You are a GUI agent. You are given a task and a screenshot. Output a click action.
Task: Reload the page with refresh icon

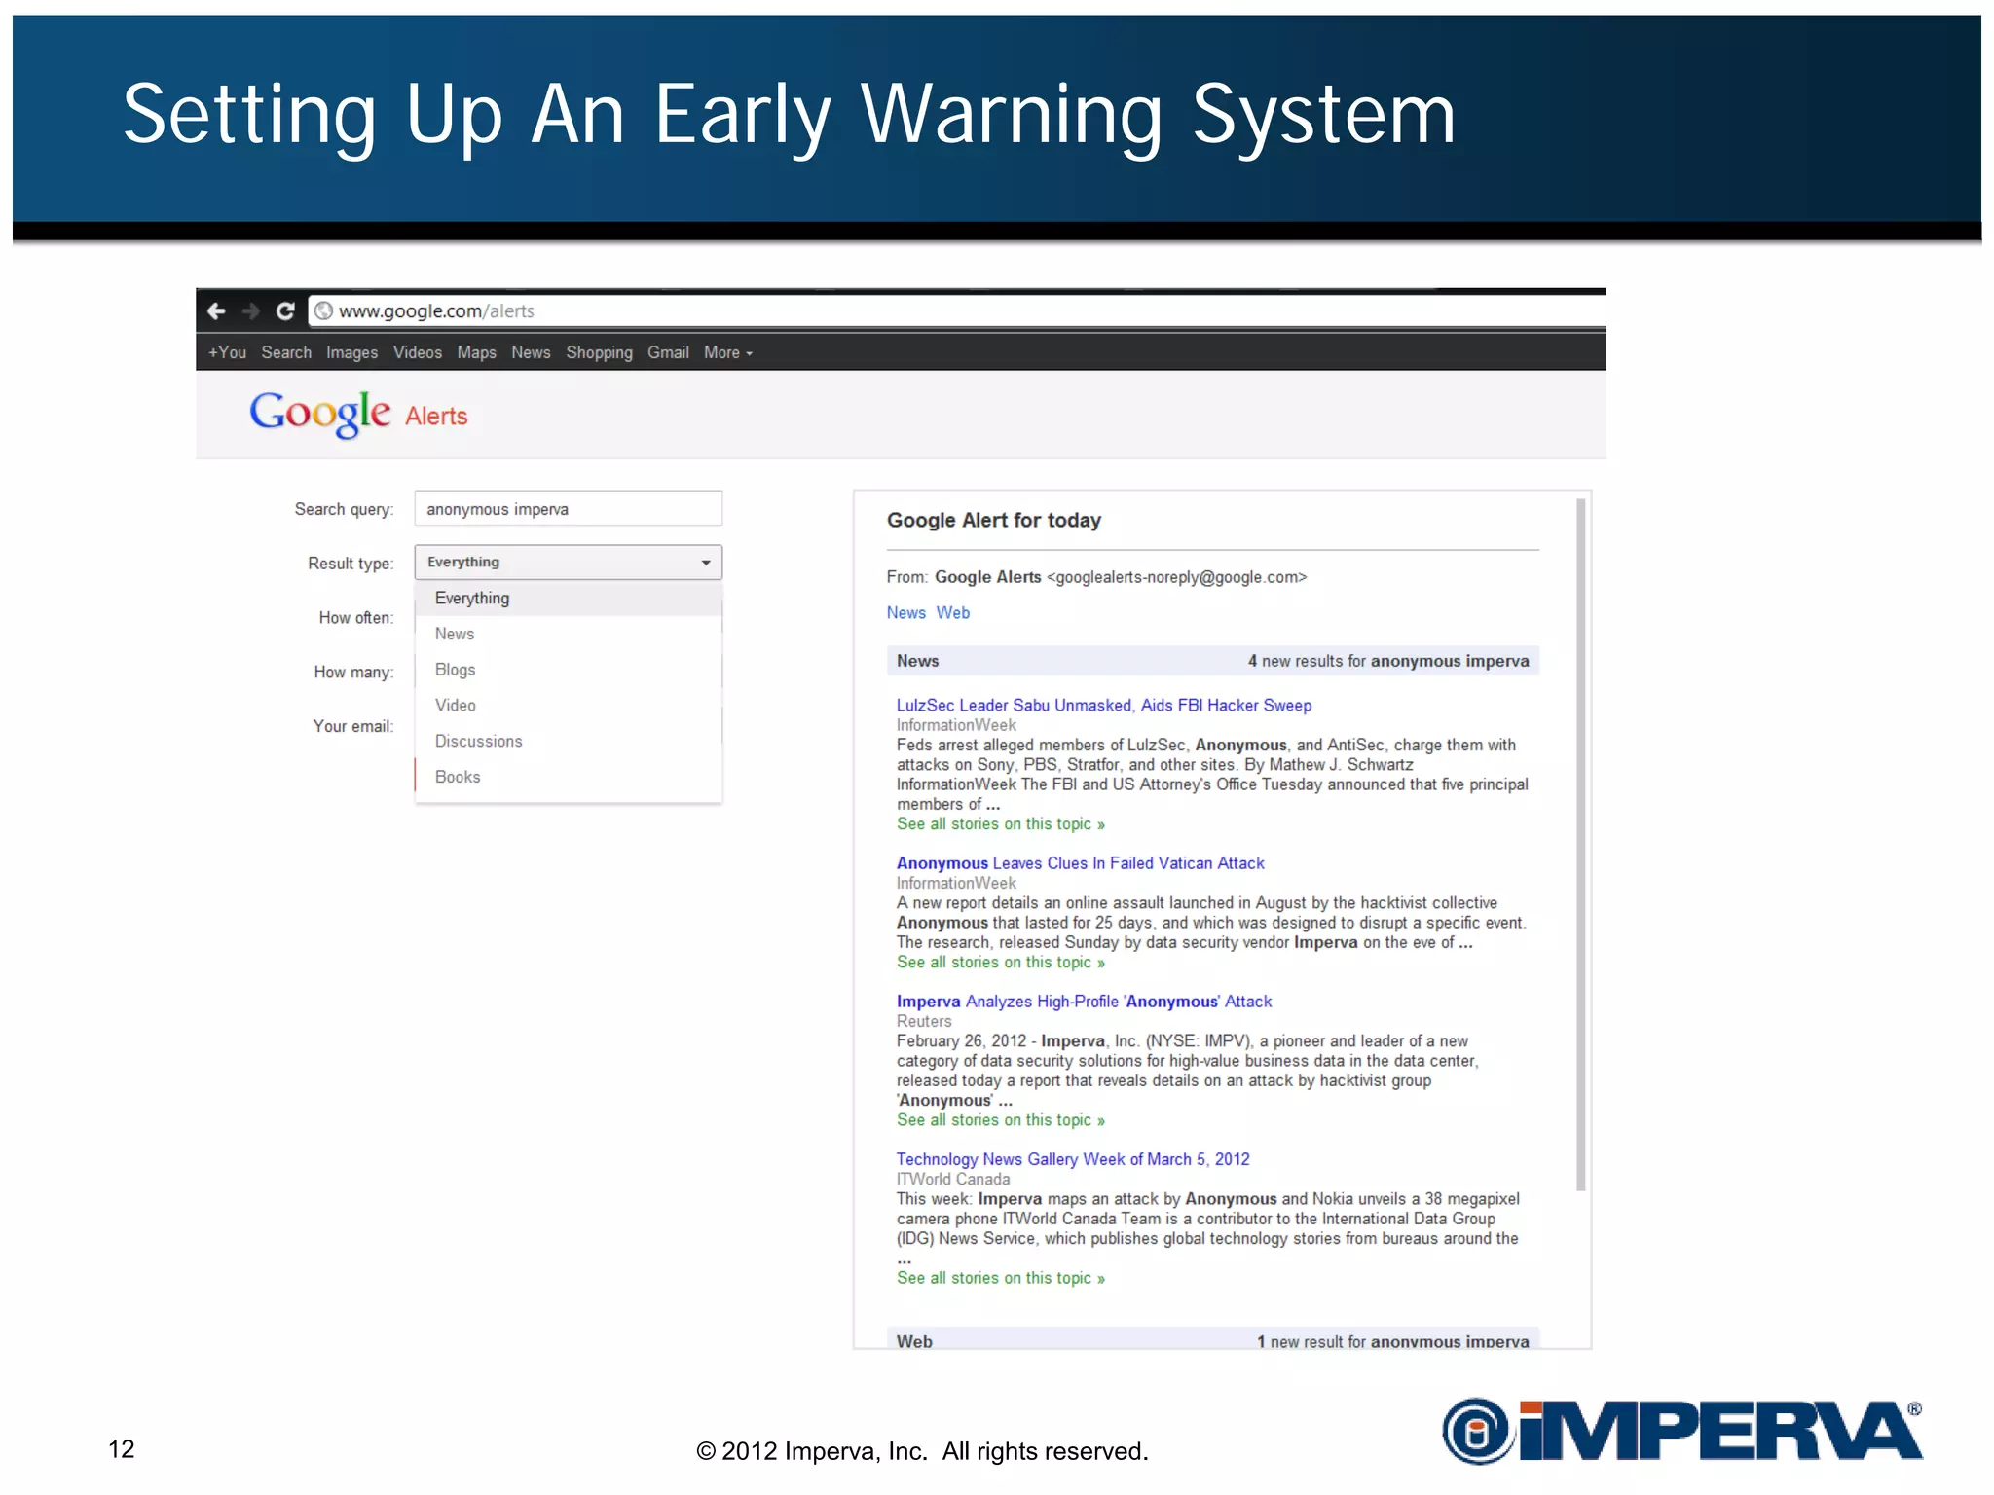pyautogui.click(x=285, y=310)
